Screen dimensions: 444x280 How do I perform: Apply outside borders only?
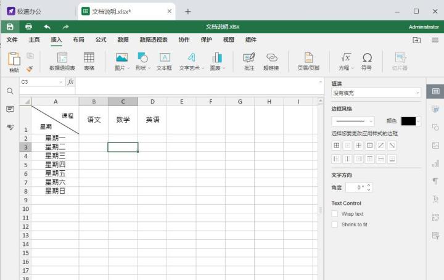pos(370,146)
